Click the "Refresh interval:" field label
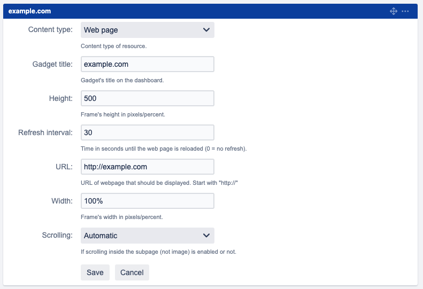Image resolution: width=423 pixels, height=289 pixels. click(x=45, y=132)
